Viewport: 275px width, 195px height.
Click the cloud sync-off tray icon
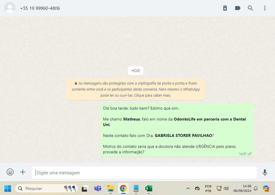click(197, 189)
